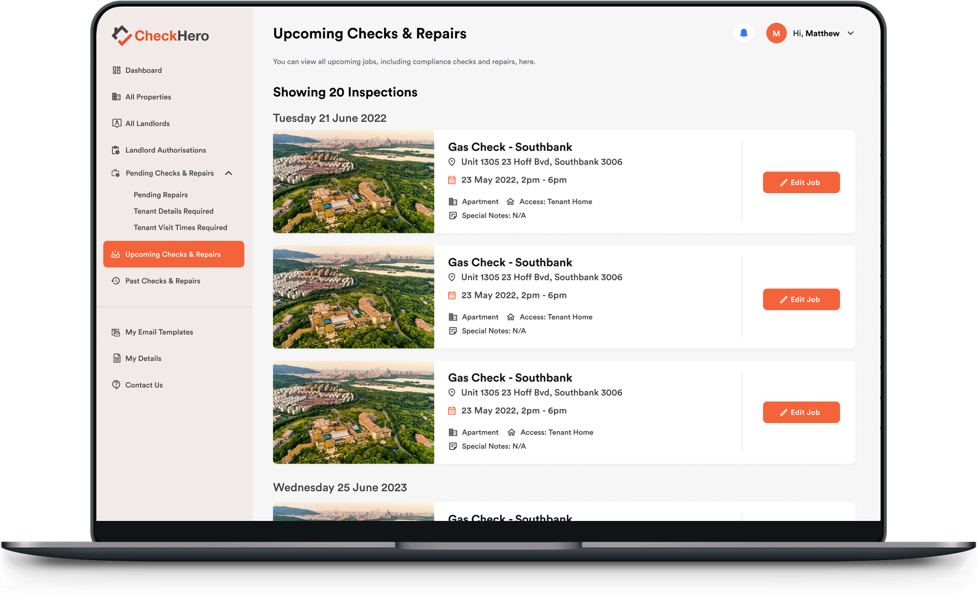This screenshot has height=596, width=977.
Task: Click the All Properties building icon
Action: tap(116, 96)
